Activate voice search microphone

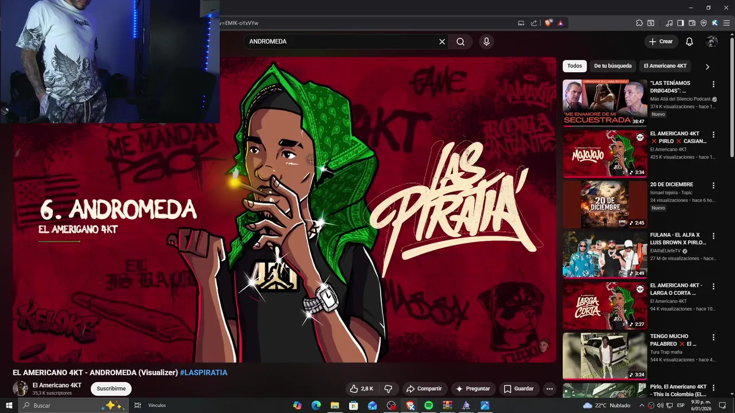click(x=486, y=41)
